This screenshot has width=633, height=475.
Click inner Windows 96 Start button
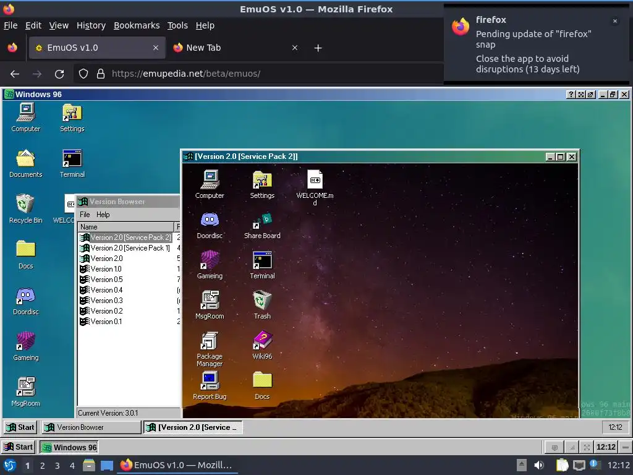[20, 427]
